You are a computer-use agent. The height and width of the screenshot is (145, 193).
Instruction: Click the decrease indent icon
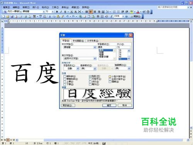coord(122,12)
